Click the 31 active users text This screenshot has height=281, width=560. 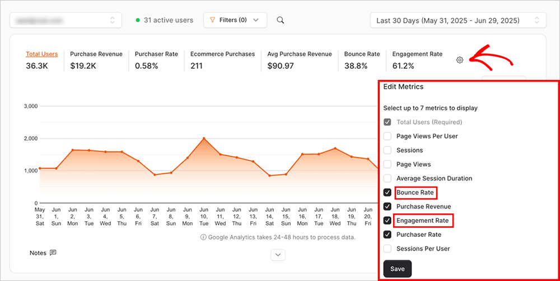pyautogui.click(x=168, y=20)
